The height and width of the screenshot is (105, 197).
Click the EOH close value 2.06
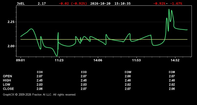click(40, 89)
